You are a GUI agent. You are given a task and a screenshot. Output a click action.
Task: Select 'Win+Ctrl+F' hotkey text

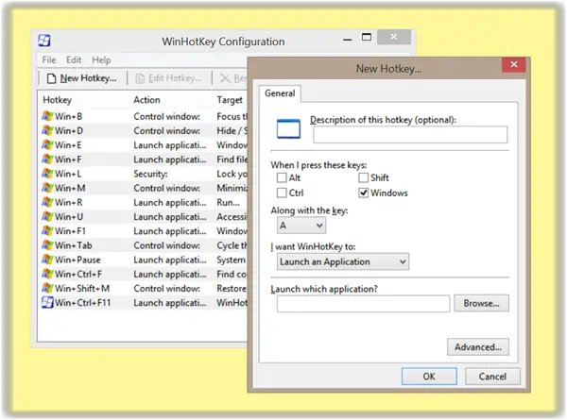(x=78, y=274)
